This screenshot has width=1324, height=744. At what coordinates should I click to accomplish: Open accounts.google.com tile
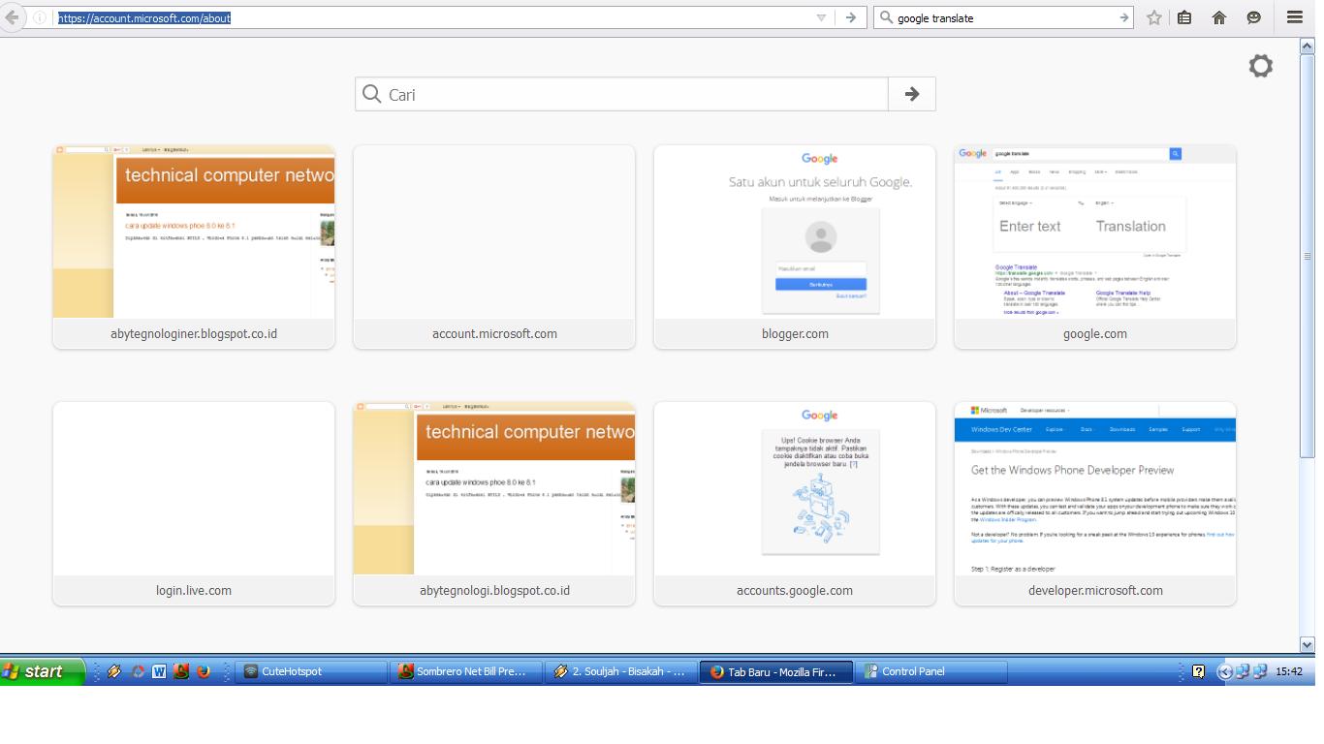(795, 504)
